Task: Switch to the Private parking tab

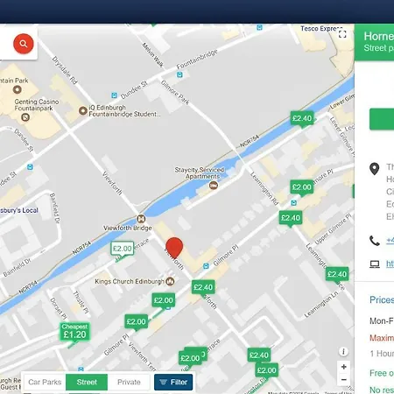Action: [x=129, y=382]
